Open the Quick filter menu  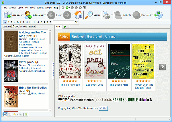[x=23, y=8]
